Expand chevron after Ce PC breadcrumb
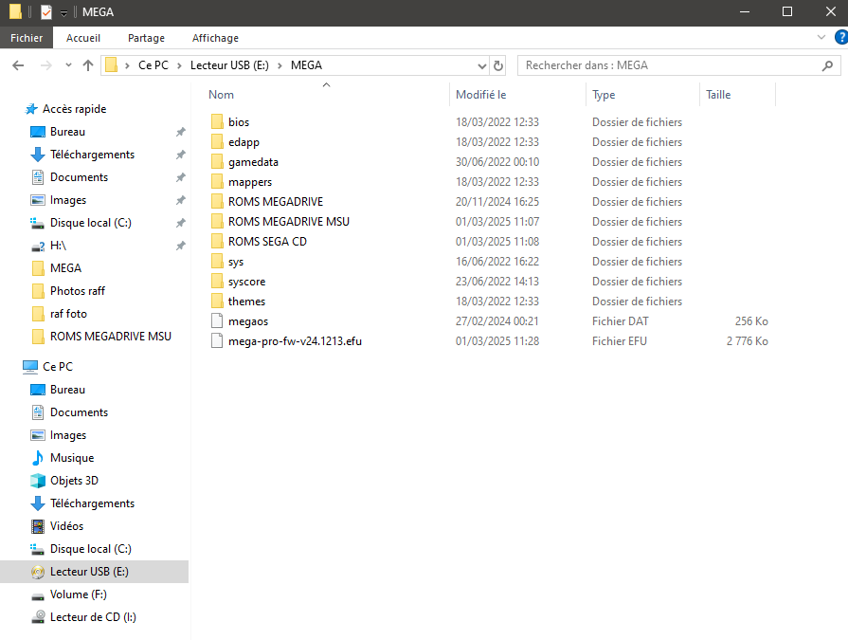The image size is (848, 640). (180, 65)
